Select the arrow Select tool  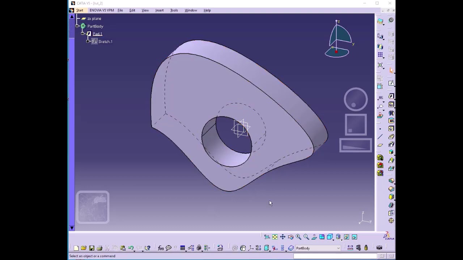tap(391, 70)
